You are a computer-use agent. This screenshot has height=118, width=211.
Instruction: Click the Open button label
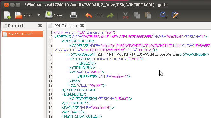click(x=28, y=15)
